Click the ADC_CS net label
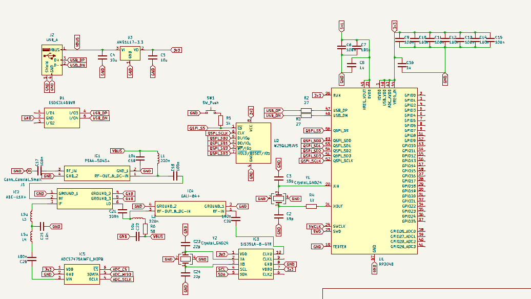The height and width of the screenshot is (299, 531). pyautogui.click(x=120, y=269)
